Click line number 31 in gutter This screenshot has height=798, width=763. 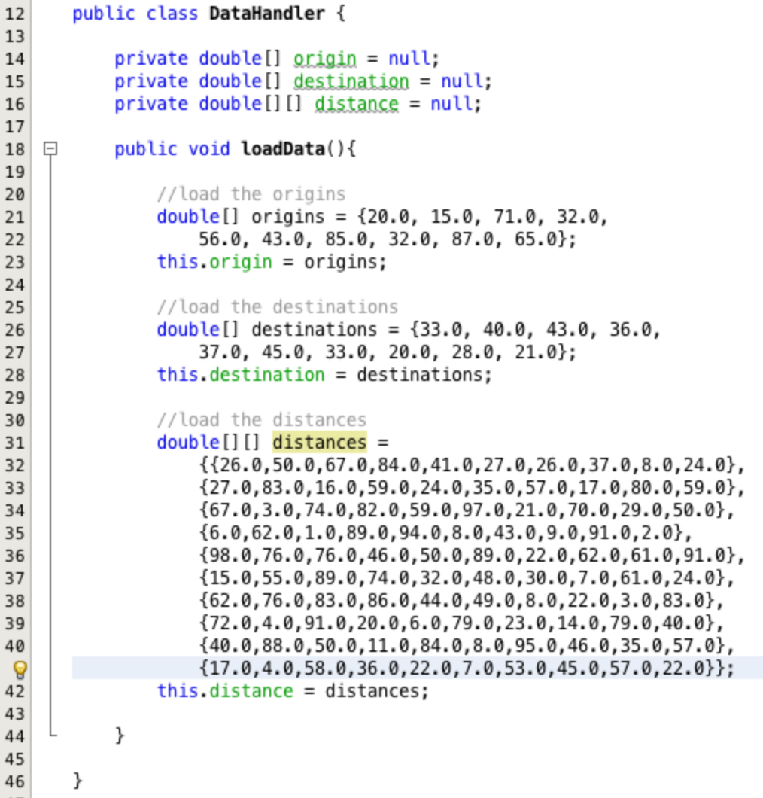click(x=15, y=442)
